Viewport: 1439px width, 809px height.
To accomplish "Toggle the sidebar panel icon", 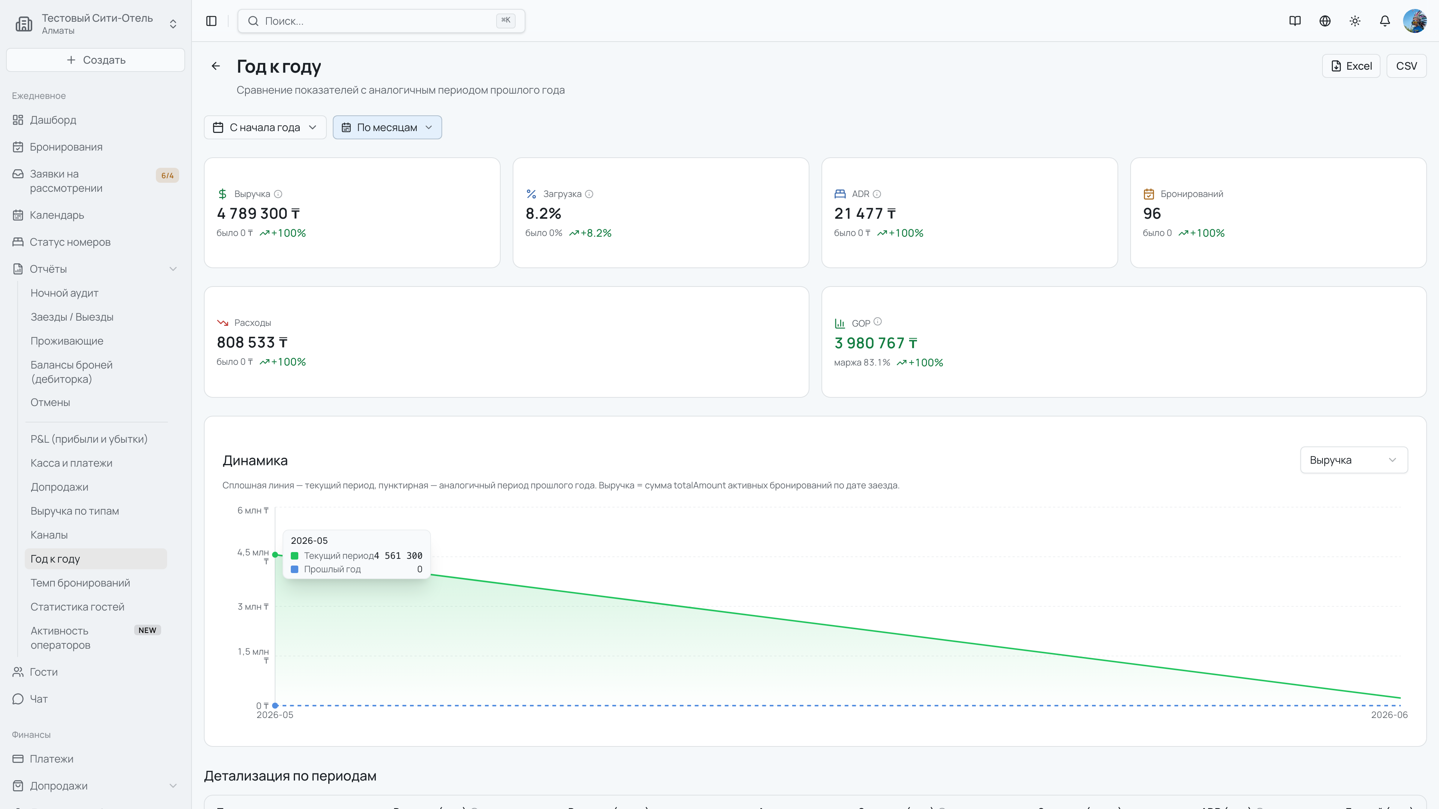I will (x=211, y=21).
